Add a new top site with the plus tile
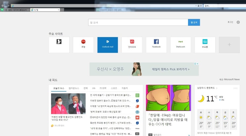The image size is (246, 136). (229, 45)
